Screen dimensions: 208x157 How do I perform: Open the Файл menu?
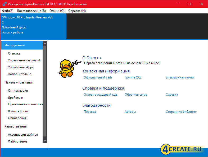coord(8,11)
